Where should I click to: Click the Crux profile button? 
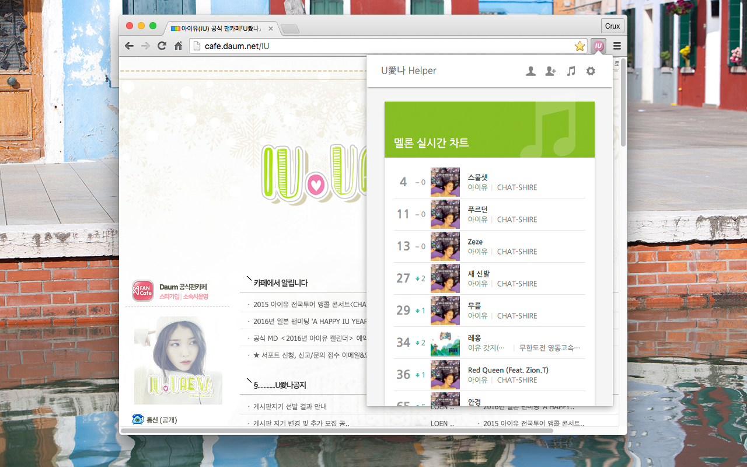[x=613, y=26]
